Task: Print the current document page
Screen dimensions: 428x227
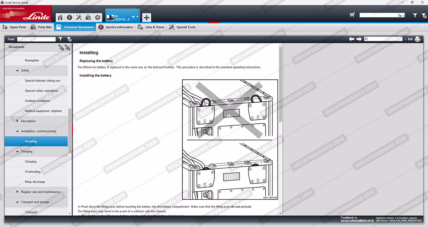Action: point(417,39)
